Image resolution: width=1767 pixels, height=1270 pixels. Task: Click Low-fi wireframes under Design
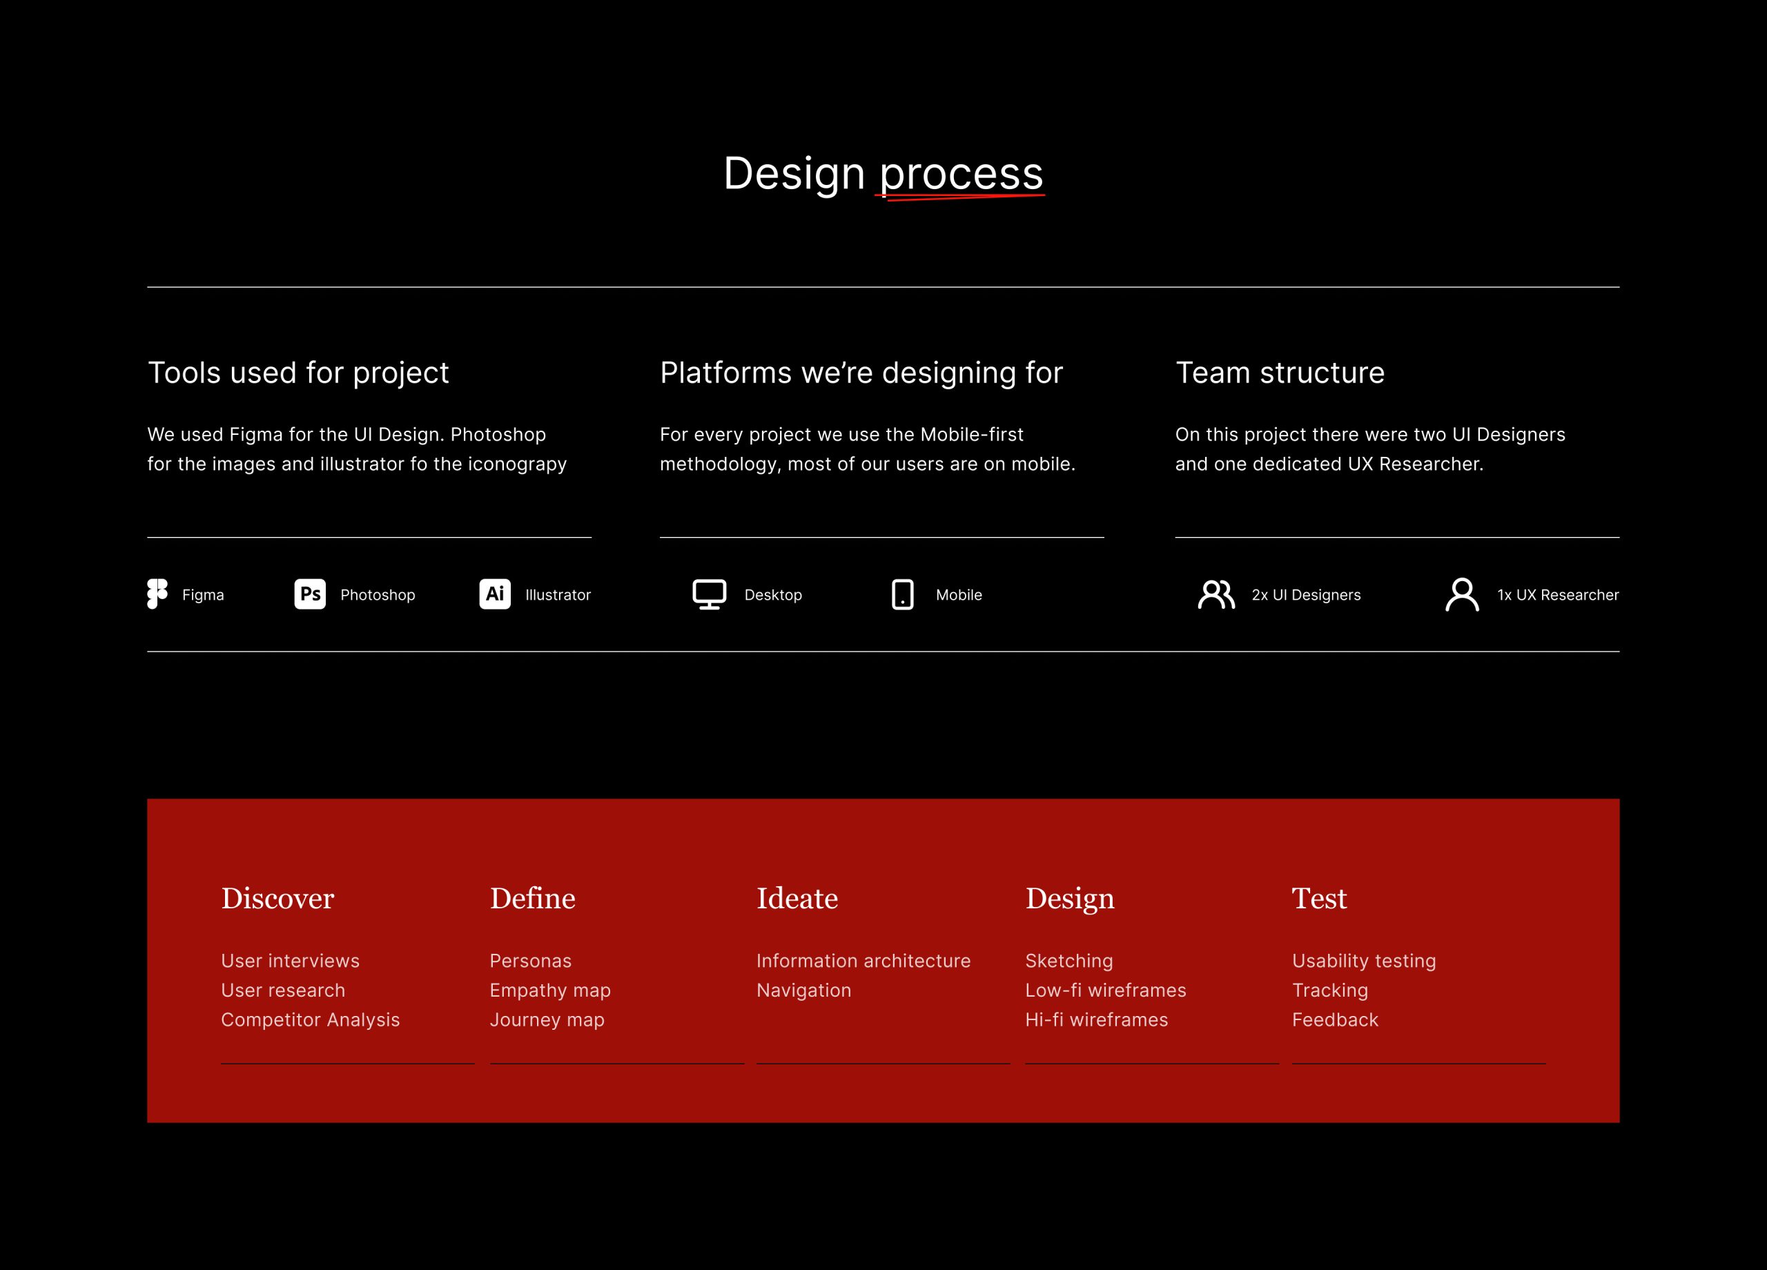click(x=1106, y=990)
